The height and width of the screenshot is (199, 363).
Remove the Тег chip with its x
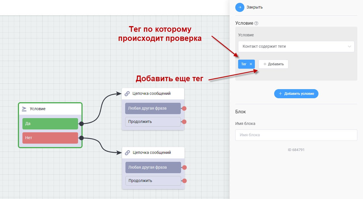[x=251, y=64]
